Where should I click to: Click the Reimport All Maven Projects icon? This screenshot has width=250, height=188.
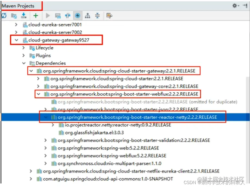pos(4,16)
